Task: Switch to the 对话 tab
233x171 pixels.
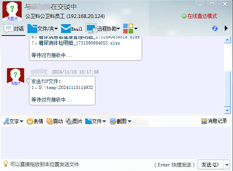Action: [14, 29]
